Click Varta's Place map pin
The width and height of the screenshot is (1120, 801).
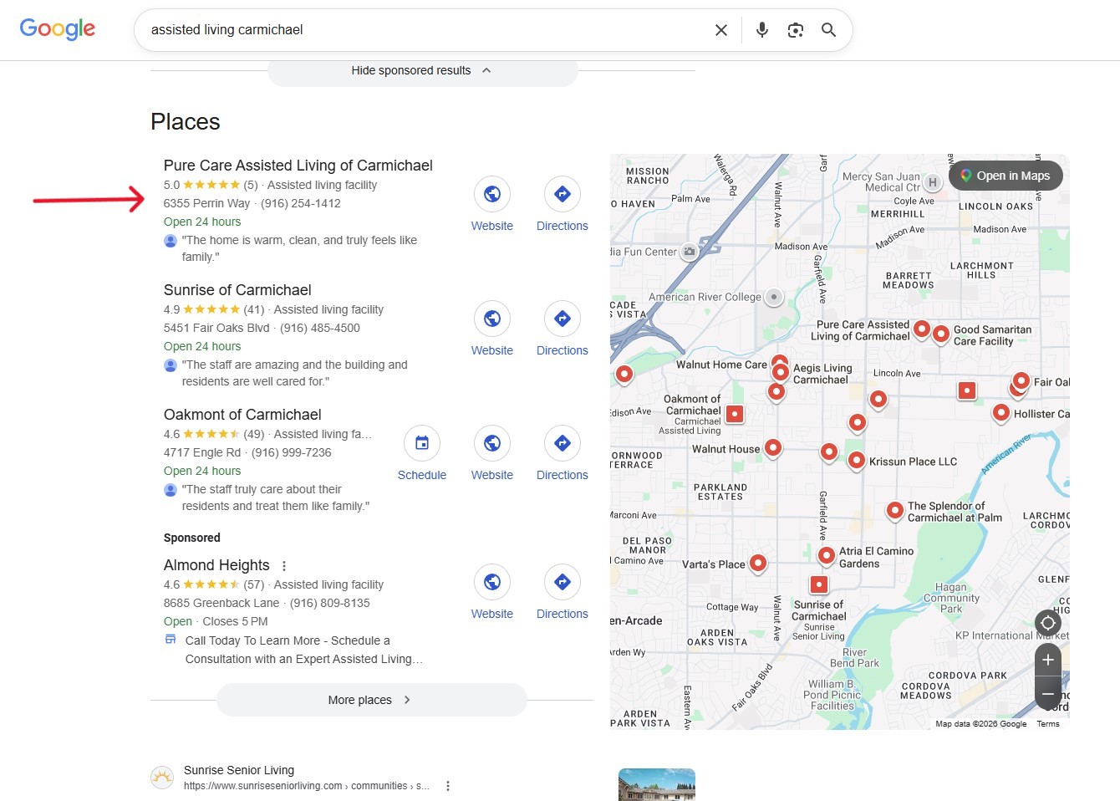coord(758,564)
